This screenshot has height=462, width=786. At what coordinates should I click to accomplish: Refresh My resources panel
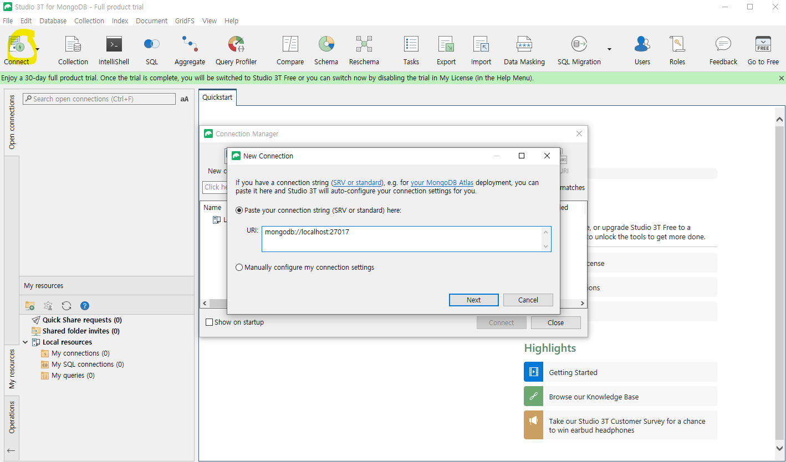pos(67,306)
